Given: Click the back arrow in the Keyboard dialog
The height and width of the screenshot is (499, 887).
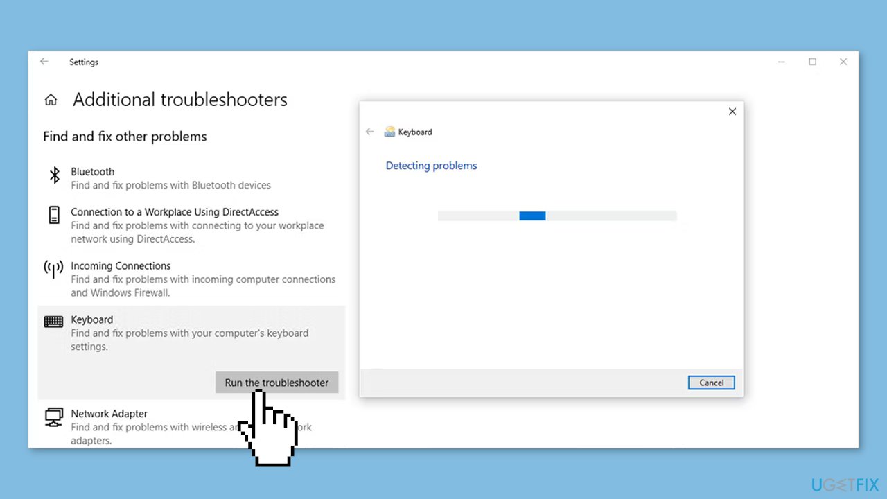Looking at the screenshot, I should tap(369, 132).
